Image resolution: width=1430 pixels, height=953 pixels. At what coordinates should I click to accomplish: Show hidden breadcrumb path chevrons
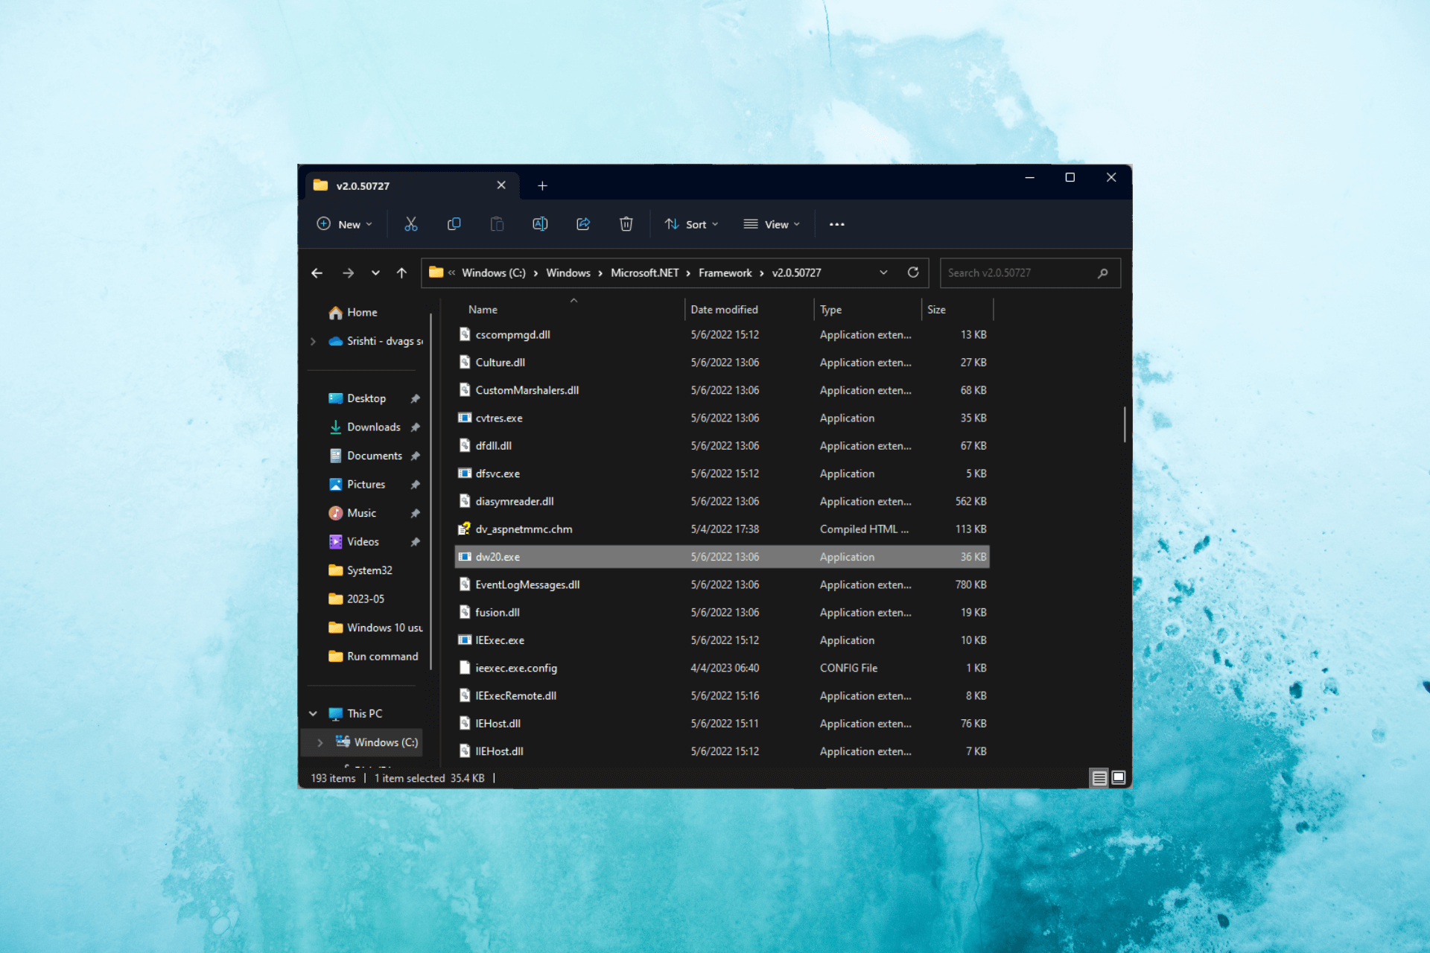[451, 273]
